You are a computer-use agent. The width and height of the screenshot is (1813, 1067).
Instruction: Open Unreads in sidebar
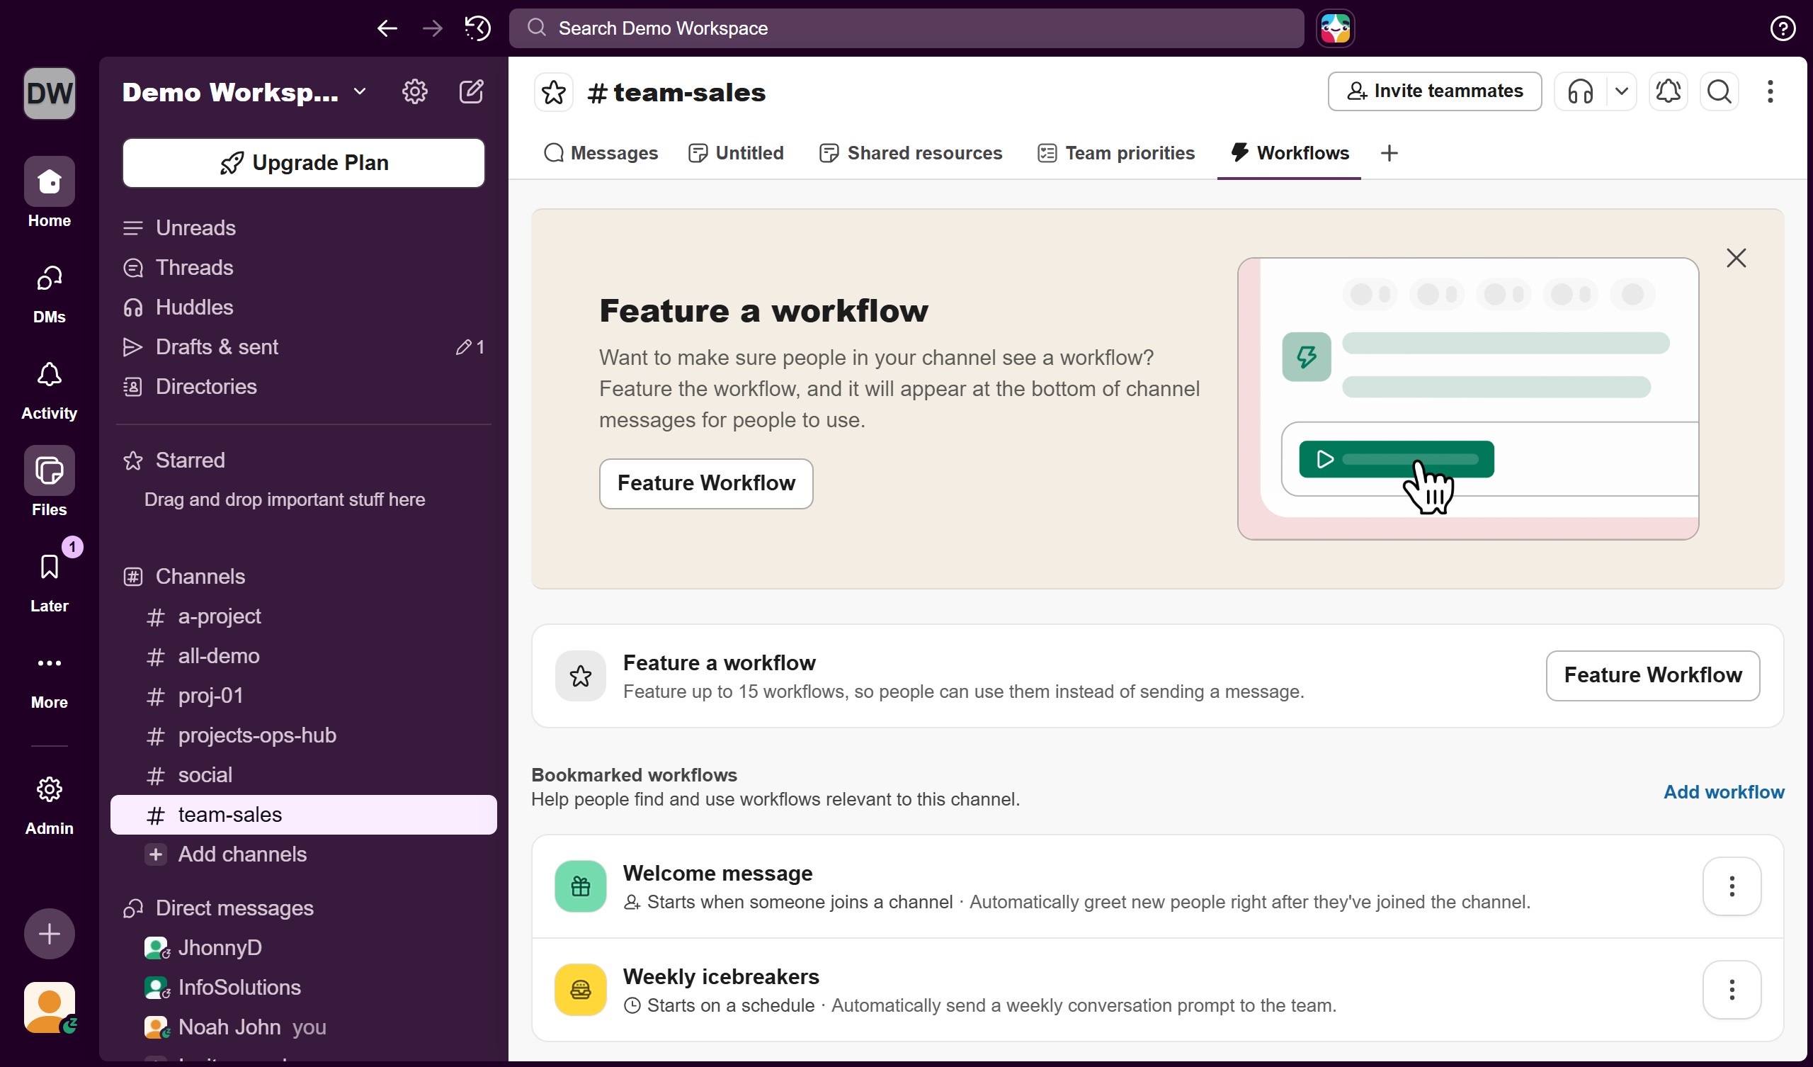(x=304, y=228)
